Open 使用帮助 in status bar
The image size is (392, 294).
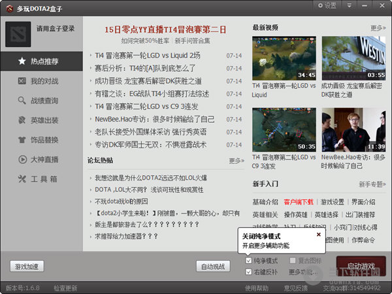(x=257, y=288)
